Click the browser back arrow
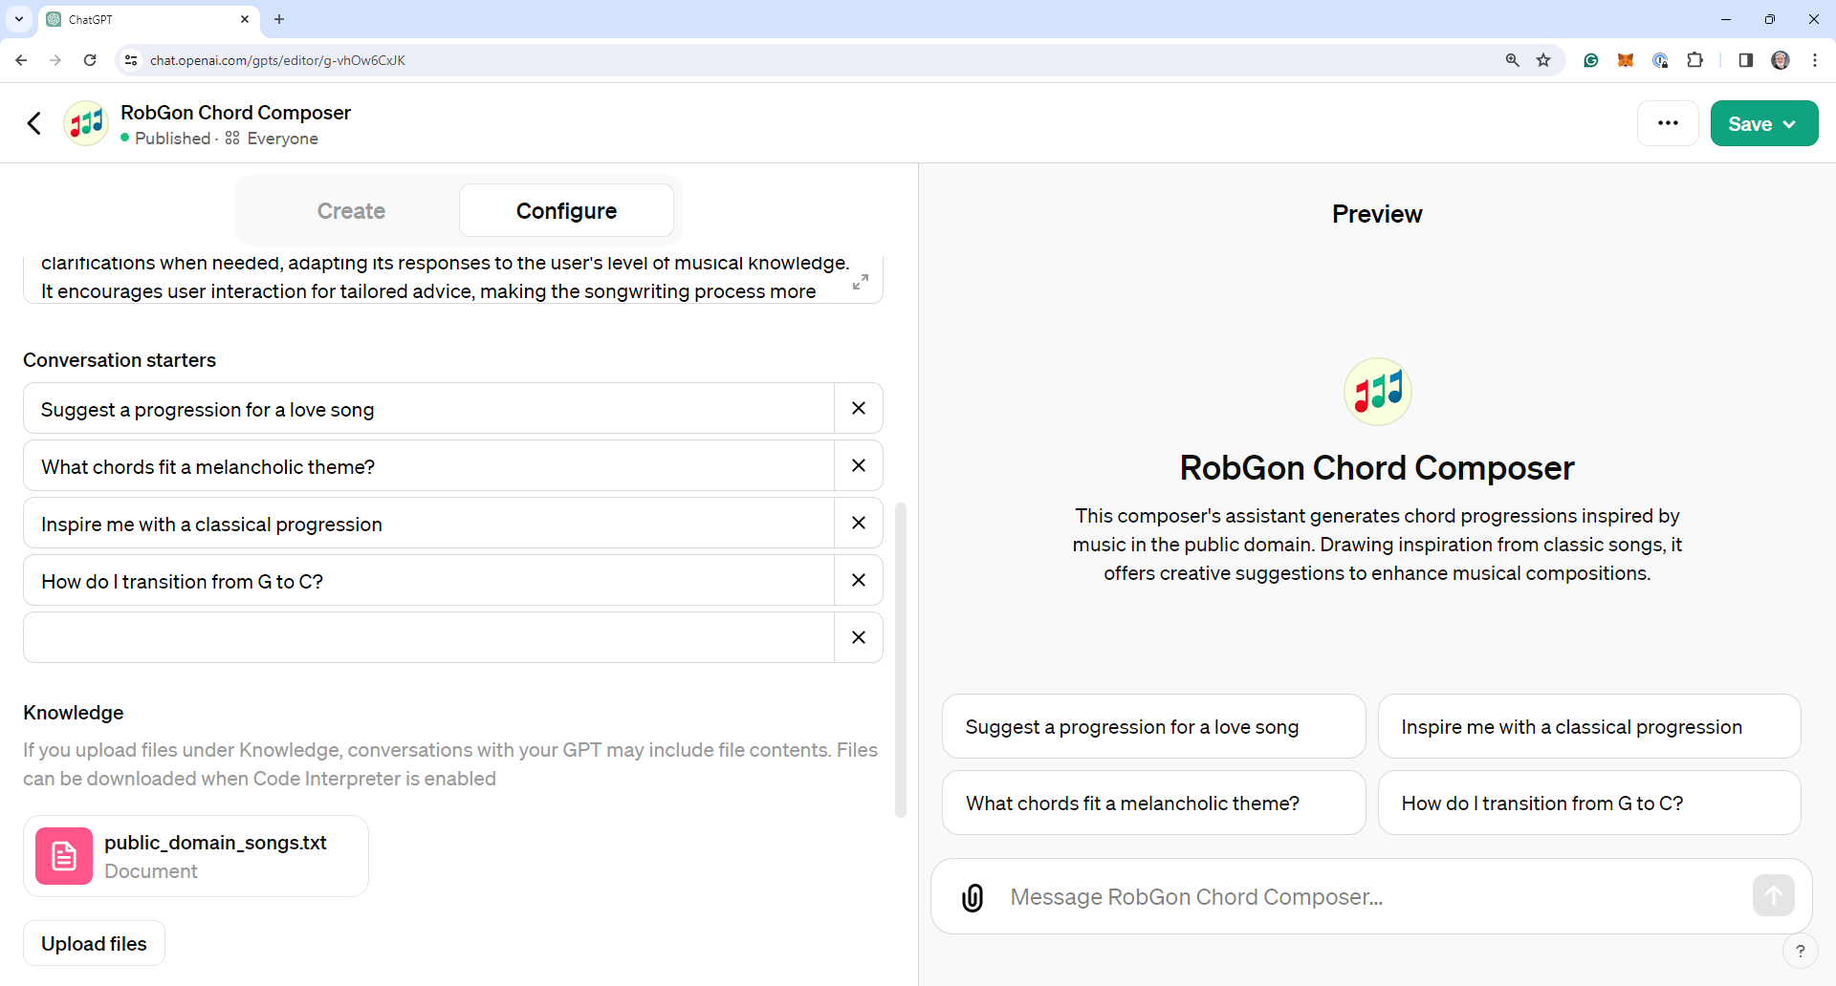 [21, 60]
